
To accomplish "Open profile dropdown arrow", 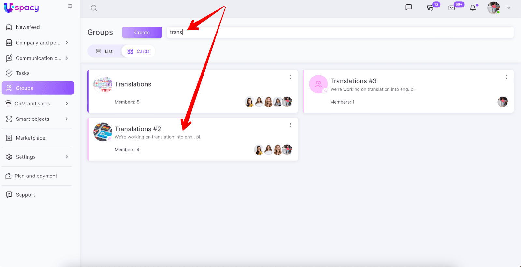I will click(509, 8).
